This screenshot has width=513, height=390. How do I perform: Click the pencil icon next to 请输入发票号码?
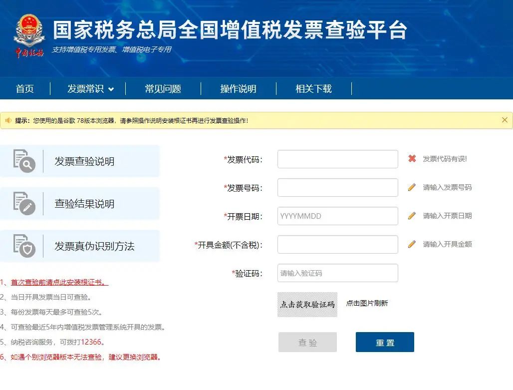[x=412, y=187]
